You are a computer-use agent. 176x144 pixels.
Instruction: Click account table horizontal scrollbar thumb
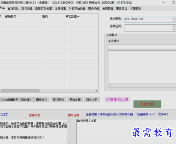(x=20, y=90)
